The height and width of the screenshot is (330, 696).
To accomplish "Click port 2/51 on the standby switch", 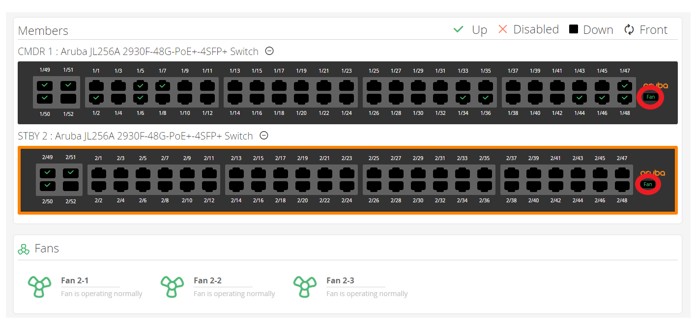I will pos(71,173).
